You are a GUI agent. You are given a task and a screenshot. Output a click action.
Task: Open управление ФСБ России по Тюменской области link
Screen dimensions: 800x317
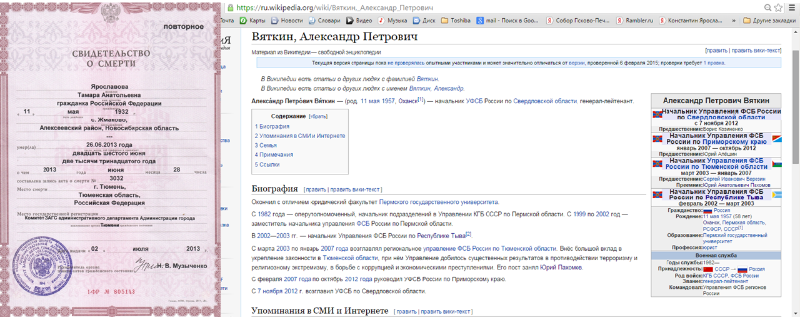click(x=490, y=248)
